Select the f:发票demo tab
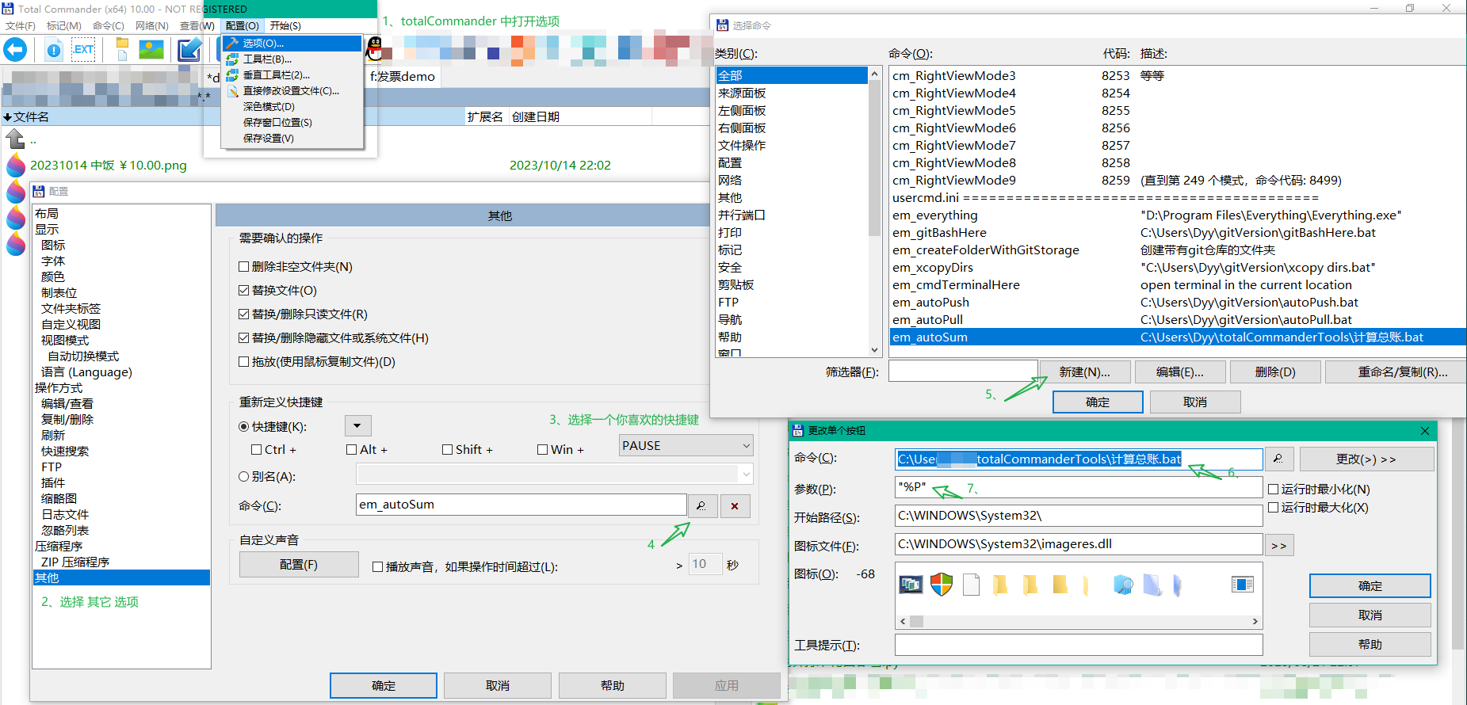Screen dimensions: 1467x705 tap(403, 77)
